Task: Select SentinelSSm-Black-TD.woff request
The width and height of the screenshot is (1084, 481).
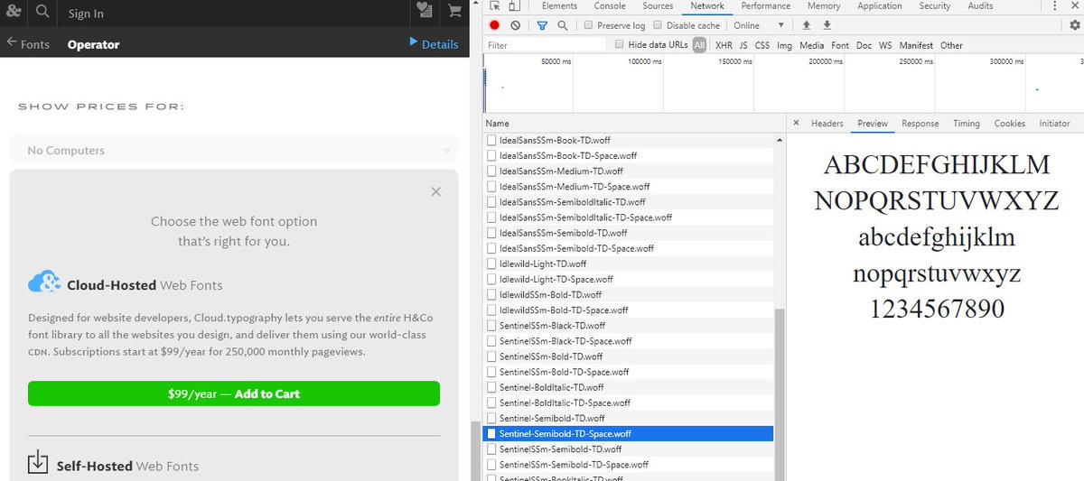Action: pos(629,326)
